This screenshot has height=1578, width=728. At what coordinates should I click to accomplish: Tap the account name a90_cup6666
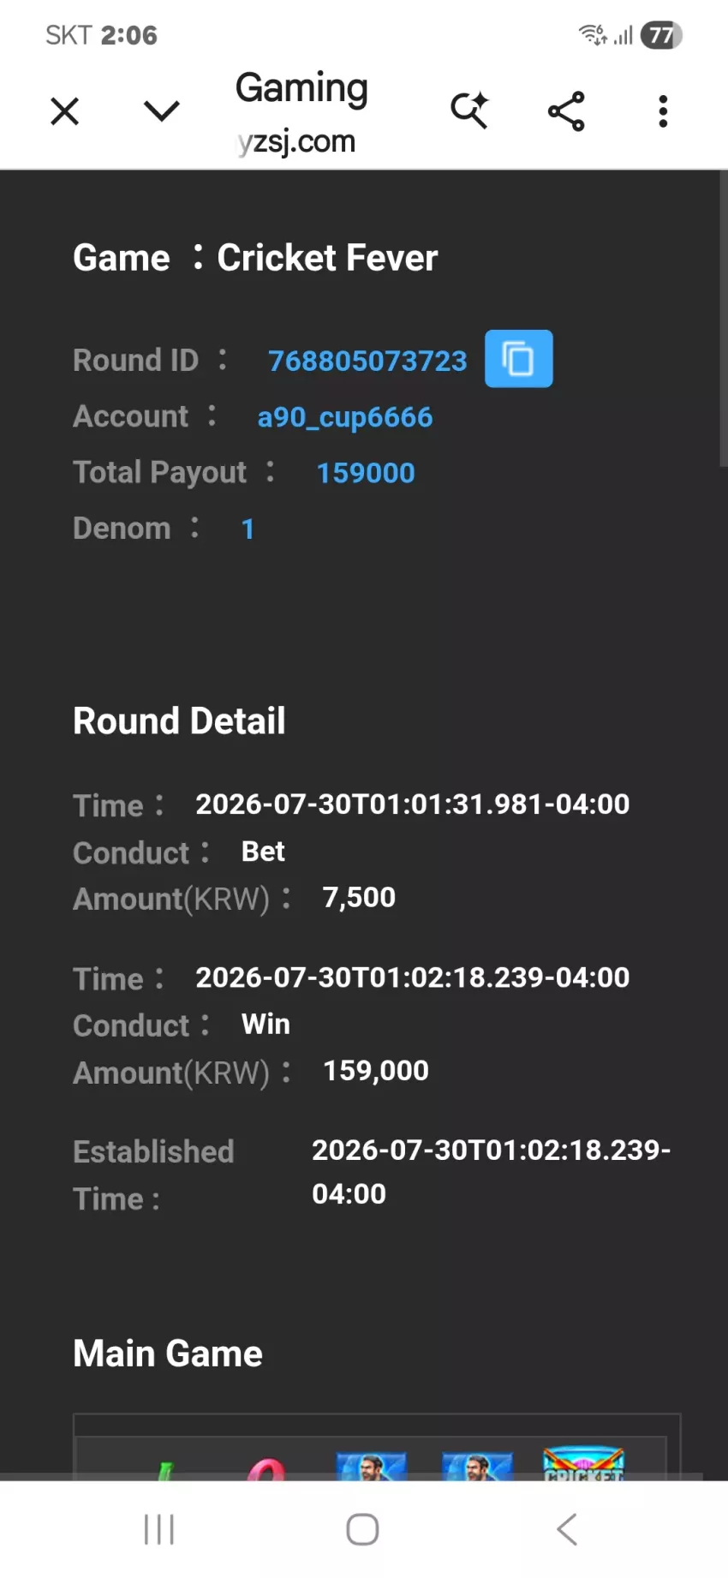pyautogui.click(x=345, y=417)
